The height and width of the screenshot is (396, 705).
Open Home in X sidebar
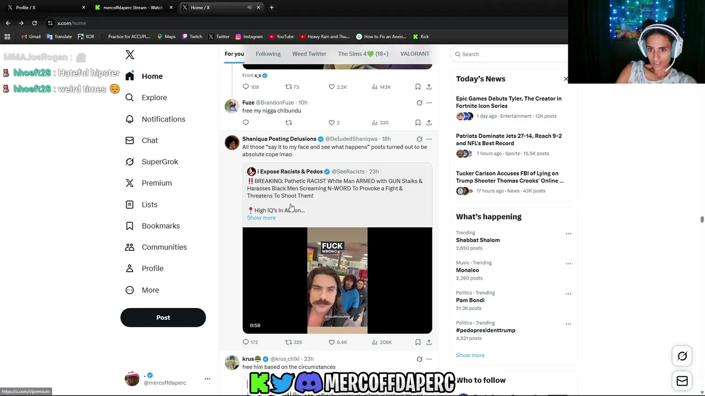click(x=144, y=76)
